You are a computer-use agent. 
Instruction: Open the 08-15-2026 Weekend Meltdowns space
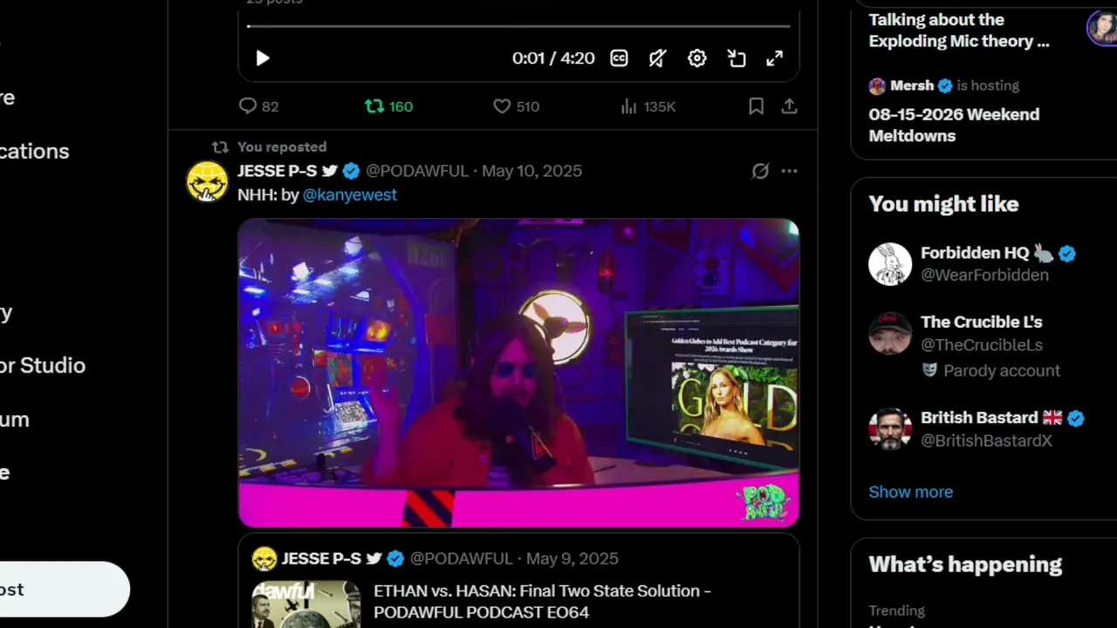(x=954, y=125)
